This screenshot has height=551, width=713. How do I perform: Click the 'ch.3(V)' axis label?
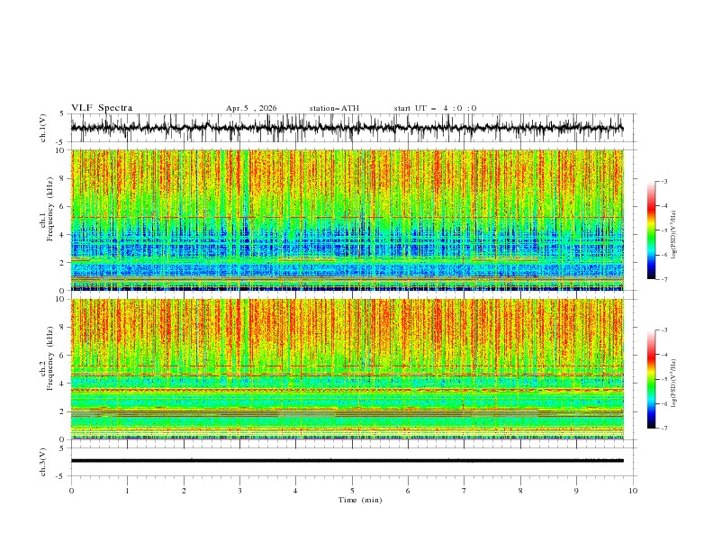coord(43,462)
